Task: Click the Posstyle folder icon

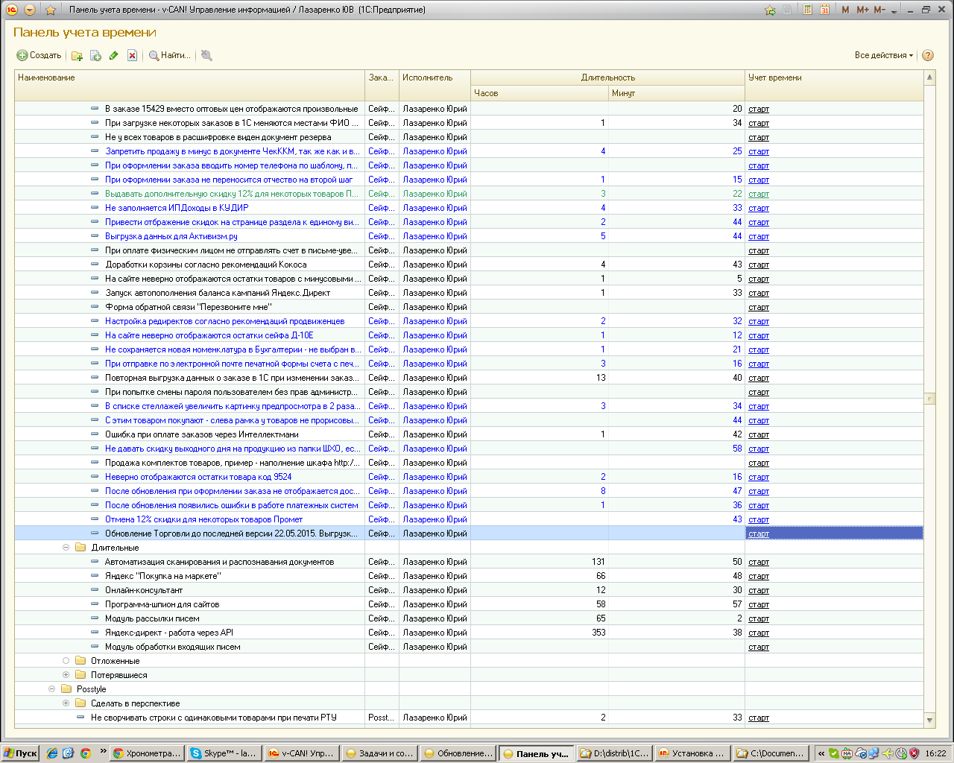Action: tap(66, 689)
